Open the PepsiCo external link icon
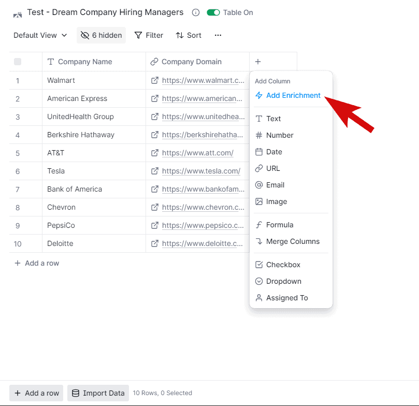The width and height of the screenshot is (419, 406). pyautogui.click(x=155, y=225)
